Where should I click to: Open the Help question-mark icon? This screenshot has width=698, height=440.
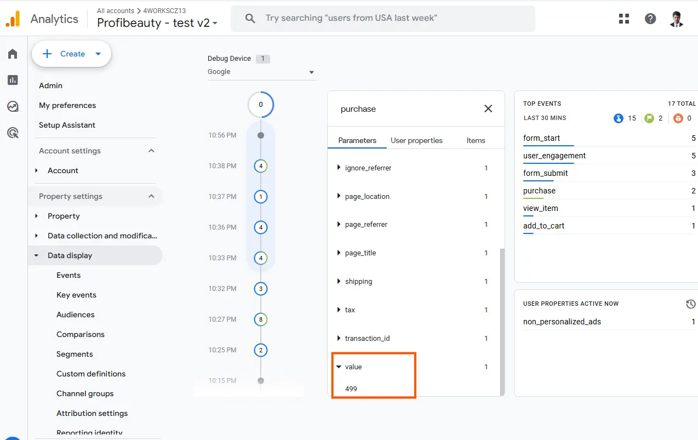click(x=650, y=19)
